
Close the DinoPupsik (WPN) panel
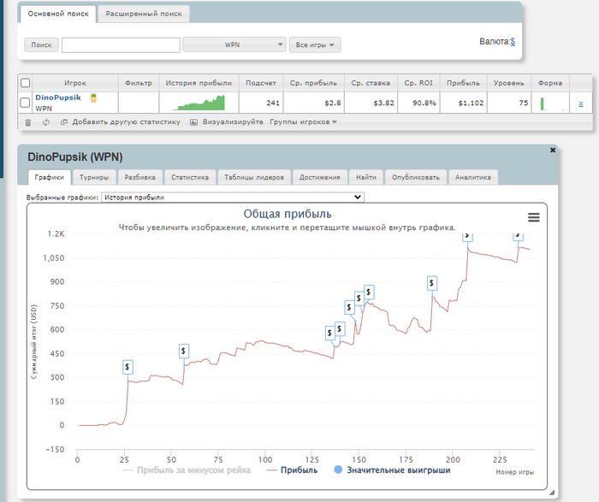click(x=553, y=150)
